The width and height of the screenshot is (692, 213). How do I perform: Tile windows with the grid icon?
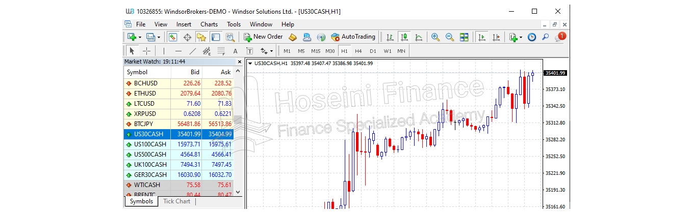[464, 37]
